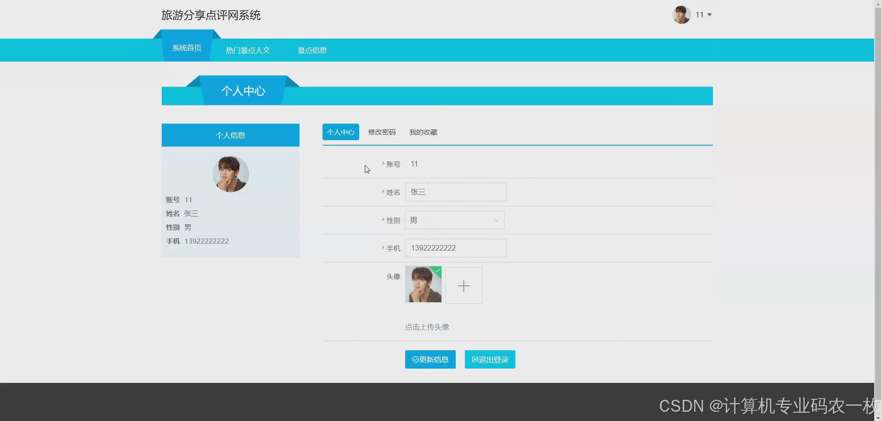
Task: Select the 个人中心 tab
Action: [341, 132]
